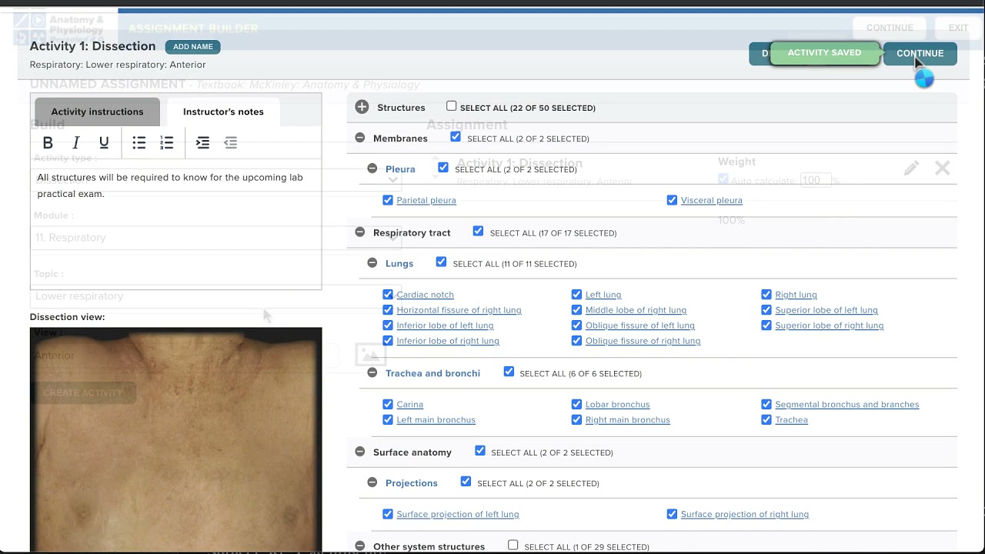The image size is (985, 554).
Task: Open the Oblique fissure of left lung link
Action: point(640,325)
